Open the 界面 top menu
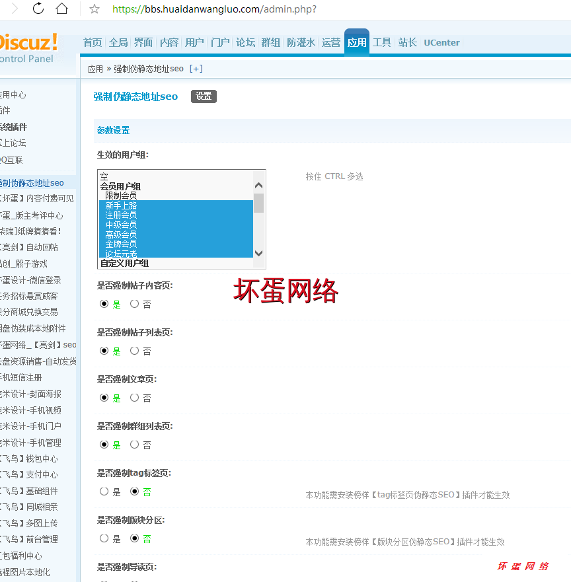Viewport: 571px width, 582px height. [143, 43]
